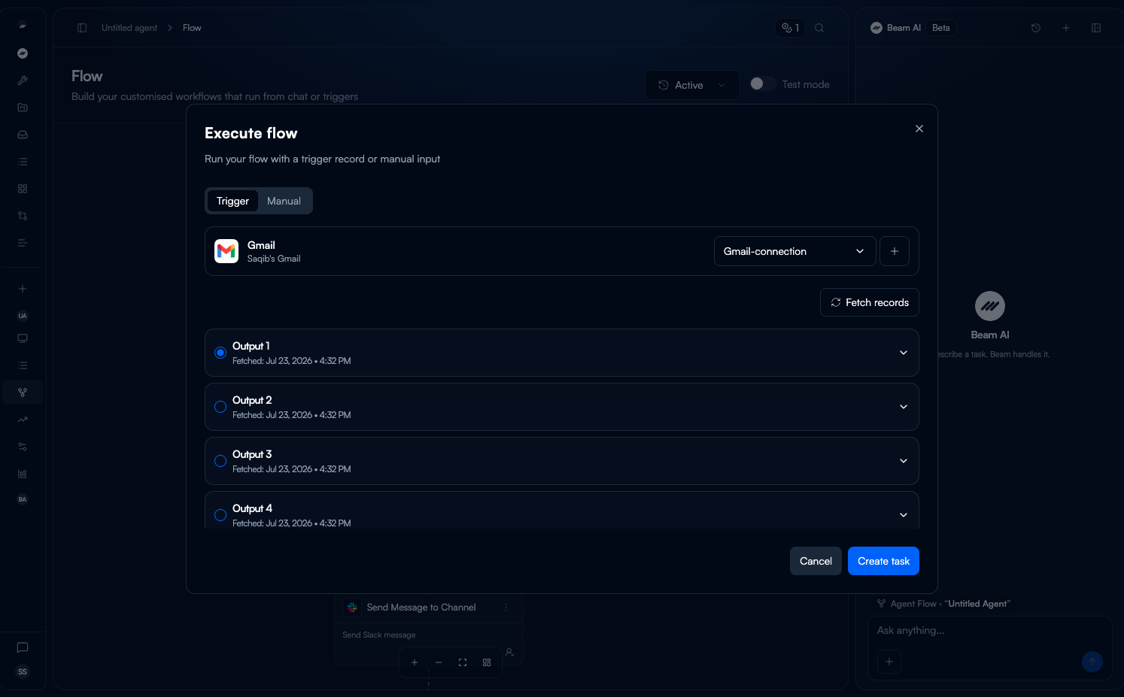Open the chat bubble icon at sidebar bottom
The width and height of the screenshot is (1124, 697).
pos(23,647)
